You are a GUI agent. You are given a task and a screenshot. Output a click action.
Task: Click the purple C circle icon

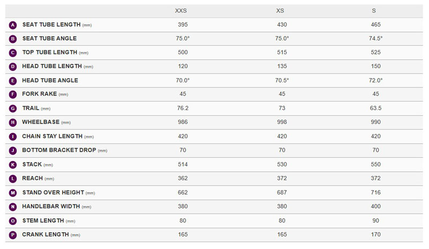(13, 53)
